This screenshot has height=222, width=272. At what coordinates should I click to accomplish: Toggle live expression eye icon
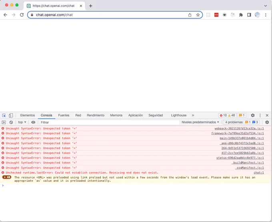coord(33,122)
